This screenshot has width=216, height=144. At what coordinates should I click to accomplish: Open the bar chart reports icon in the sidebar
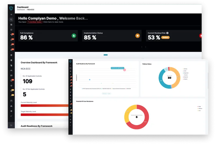pos(11,106)
